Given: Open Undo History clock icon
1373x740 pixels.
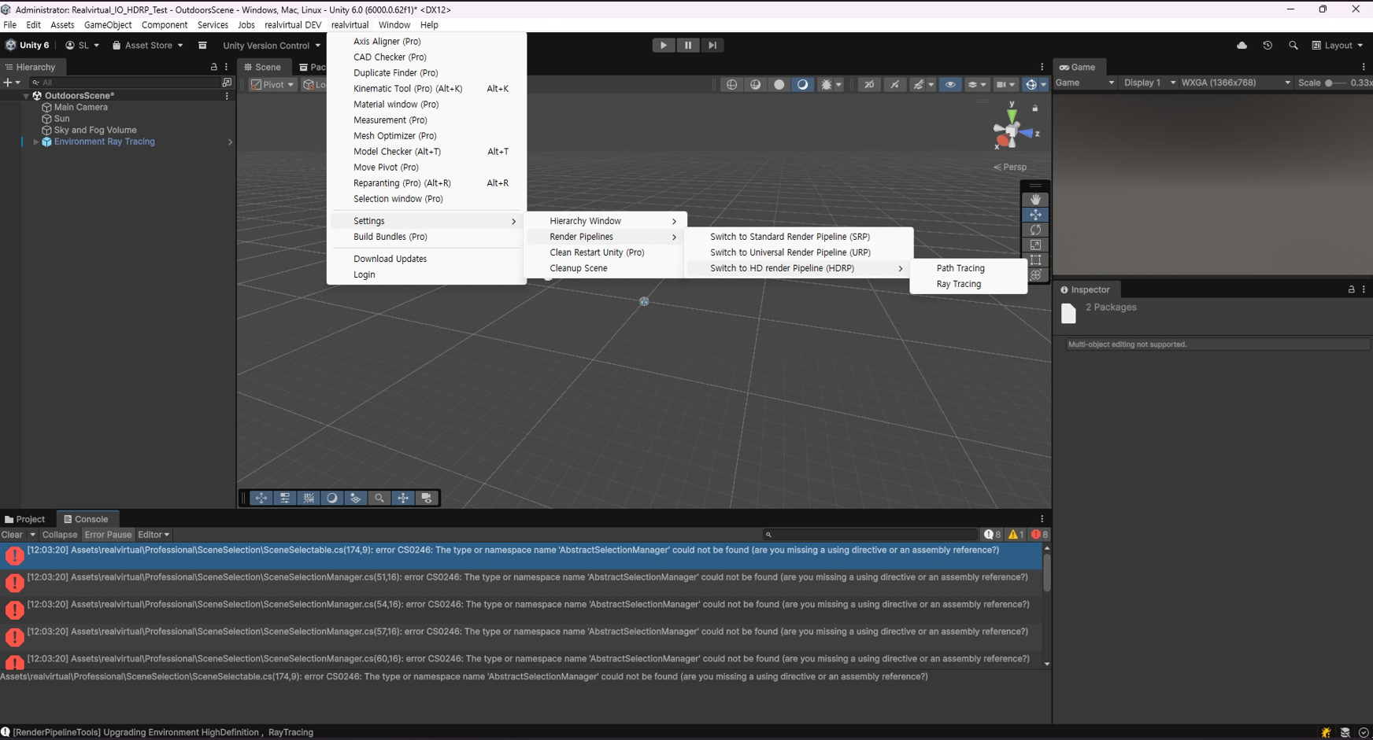Looking at the screenshot, I should click(x=1268, y=46).
